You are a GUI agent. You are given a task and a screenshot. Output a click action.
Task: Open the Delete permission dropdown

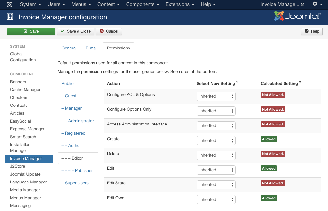coord(216,155)
